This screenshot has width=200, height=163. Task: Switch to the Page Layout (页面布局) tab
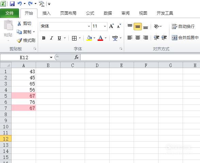68,13
